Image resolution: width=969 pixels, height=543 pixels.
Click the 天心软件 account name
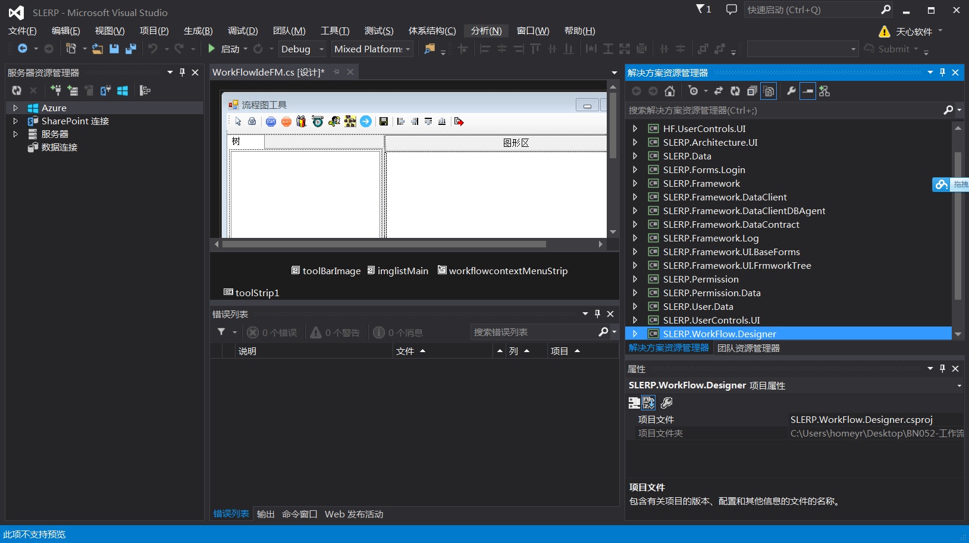914,32
